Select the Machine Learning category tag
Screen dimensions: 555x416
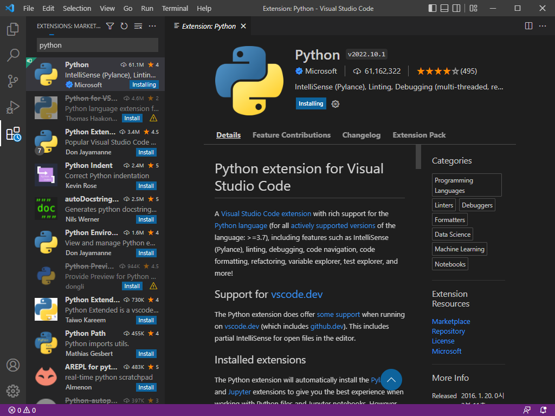pyautogui.click(x=460, y=249)
